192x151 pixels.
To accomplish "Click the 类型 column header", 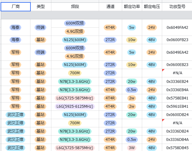I will (41, 6).
